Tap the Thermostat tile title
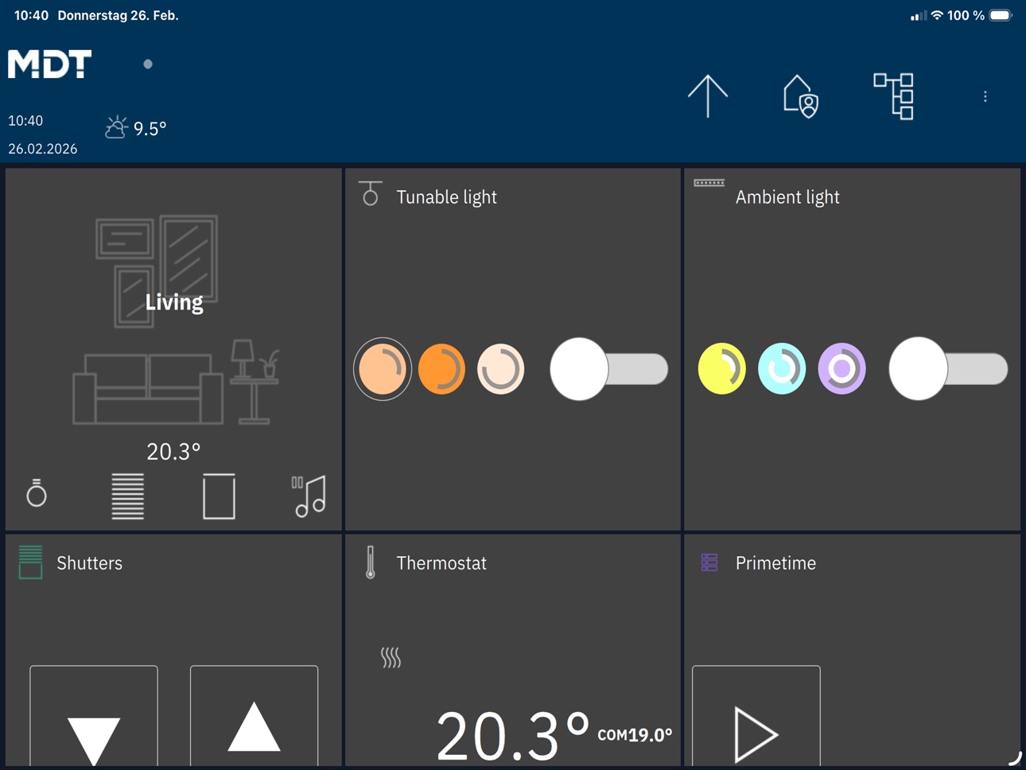The height and width of the screenshot is (770, 1026). click(x=441, y=563)
